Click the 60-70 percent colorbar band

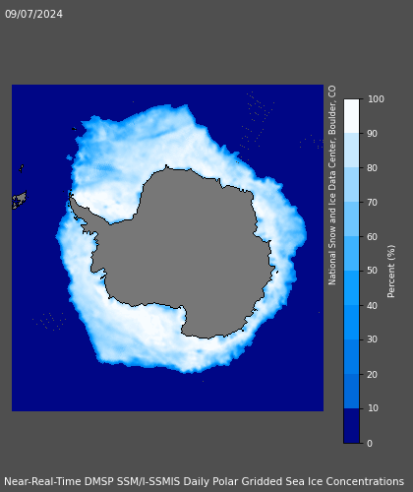coord(351,219)
